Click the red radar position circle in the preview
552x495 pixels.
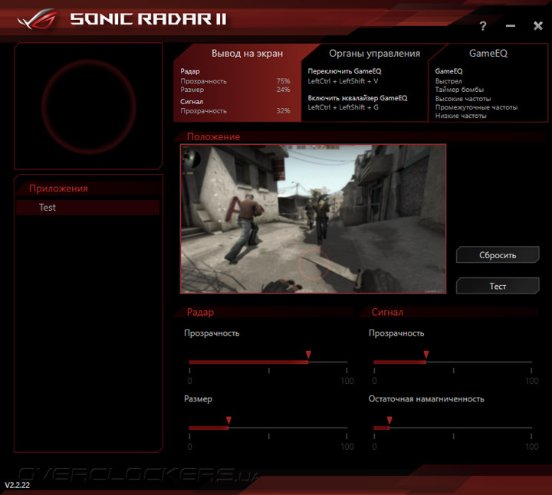pos(314,264)
